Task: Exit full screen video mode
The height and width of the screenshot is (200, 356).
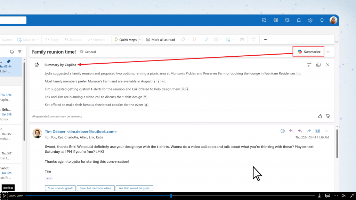Action: click(352, 196)
